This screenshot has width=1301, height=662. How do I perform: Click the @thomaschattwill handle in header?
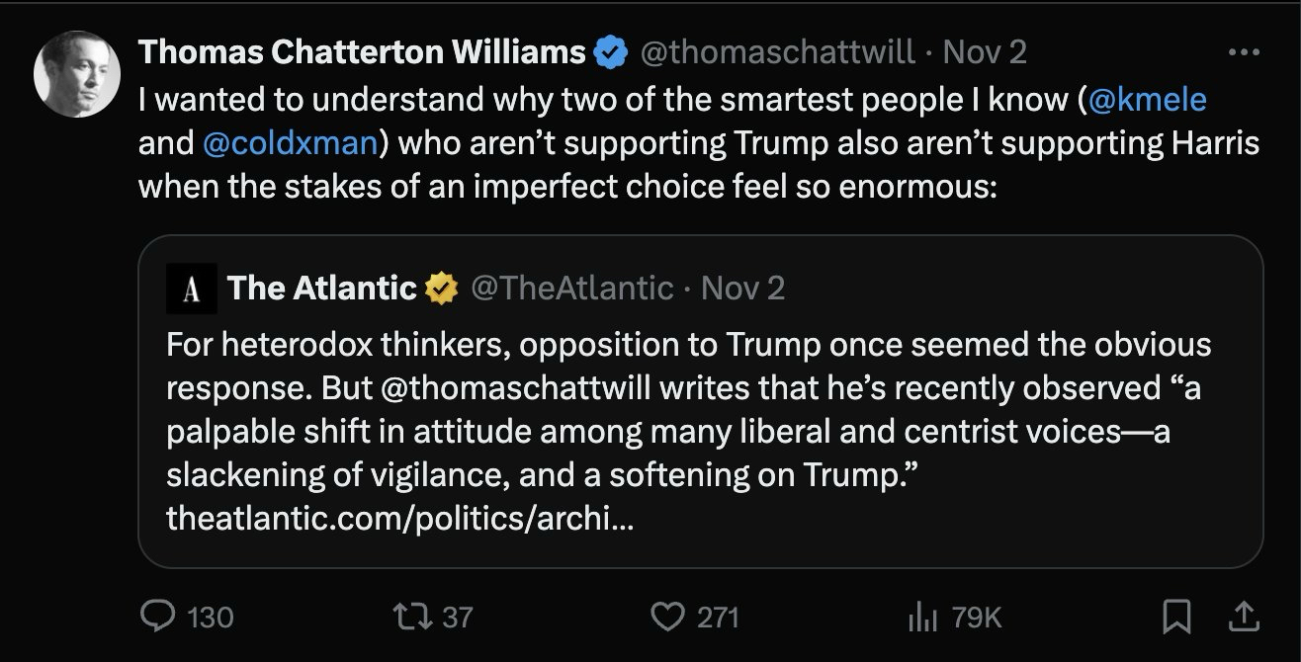pyautogui.click(x=778, y=52)
